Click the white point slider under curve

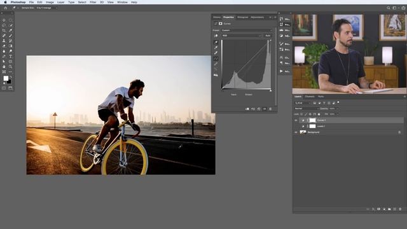tap(270, 90)
